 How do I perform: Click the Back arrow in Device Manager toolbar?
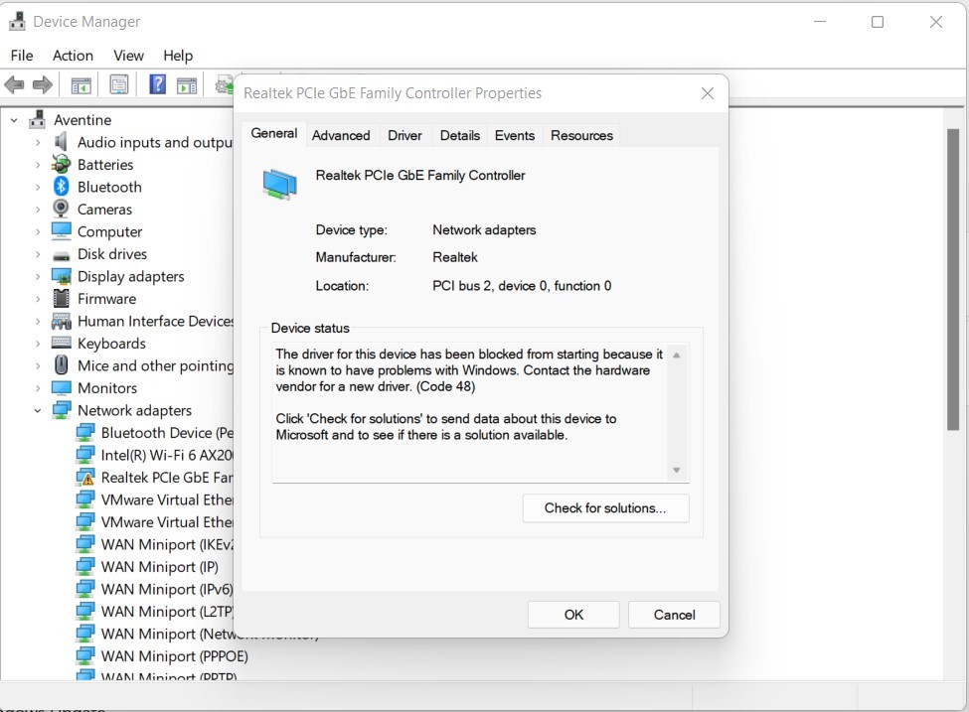pyautogui.click(x=14, y=84)
